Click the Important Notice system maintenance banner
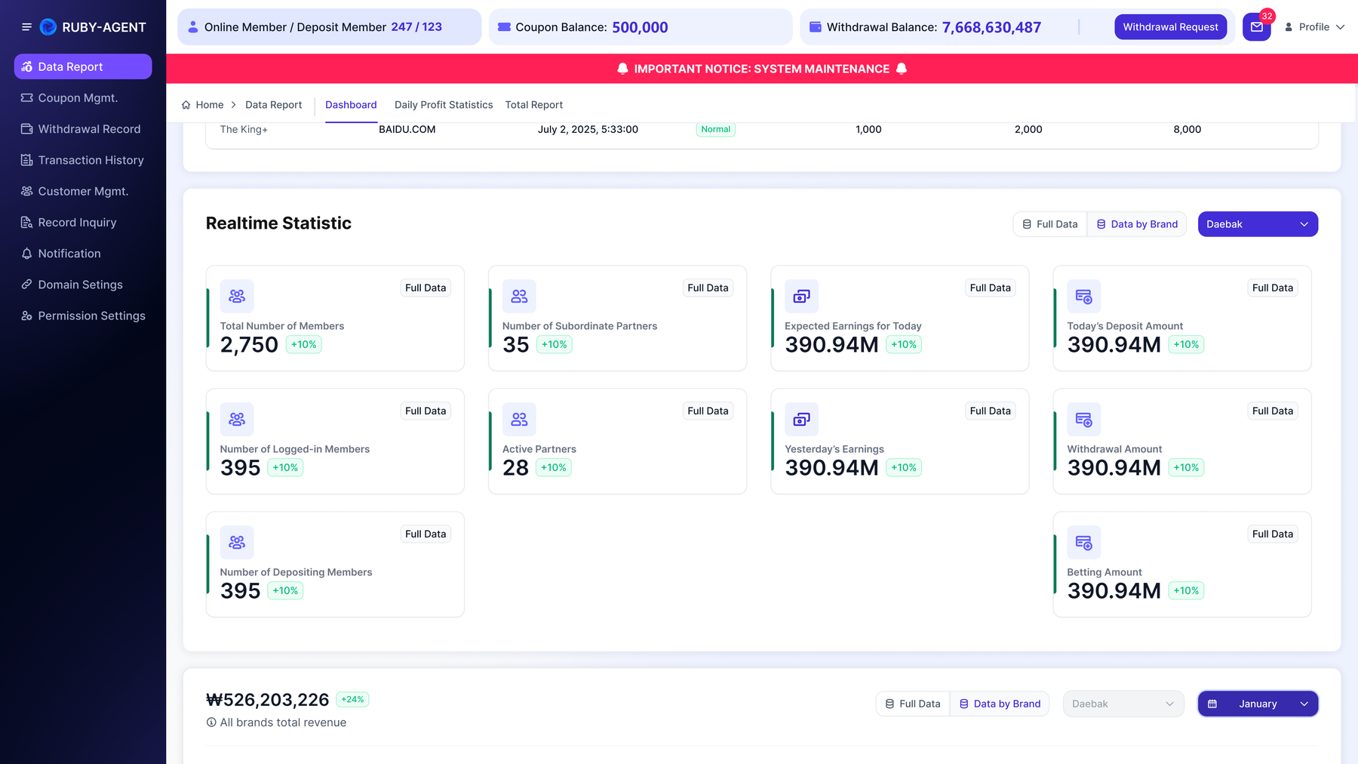The image size is (1358, 764). tap(762, 69)
